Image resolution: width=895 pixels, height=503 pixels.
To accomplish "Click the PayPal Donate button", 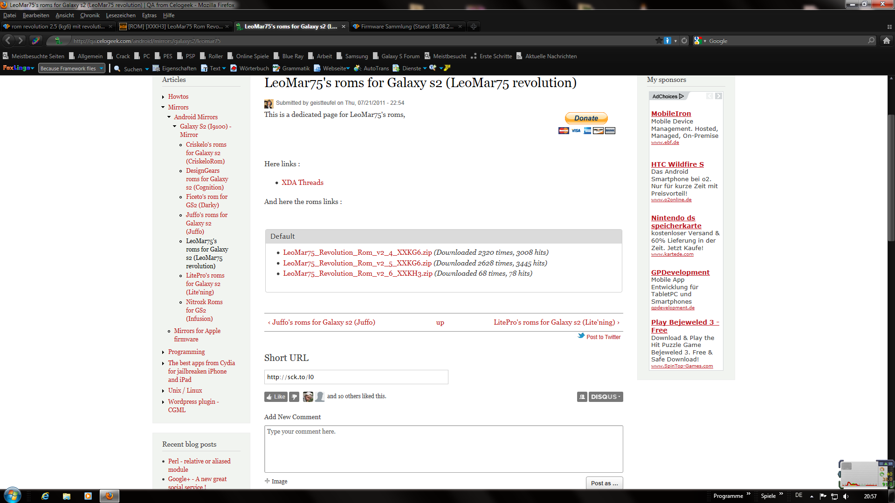I will click(x=586, y=118).
